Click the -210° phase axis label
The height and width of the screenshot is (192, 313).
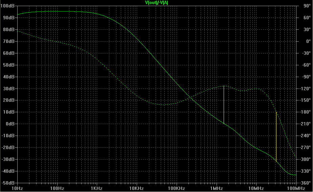pyautogui.click(x=305, y=124)
